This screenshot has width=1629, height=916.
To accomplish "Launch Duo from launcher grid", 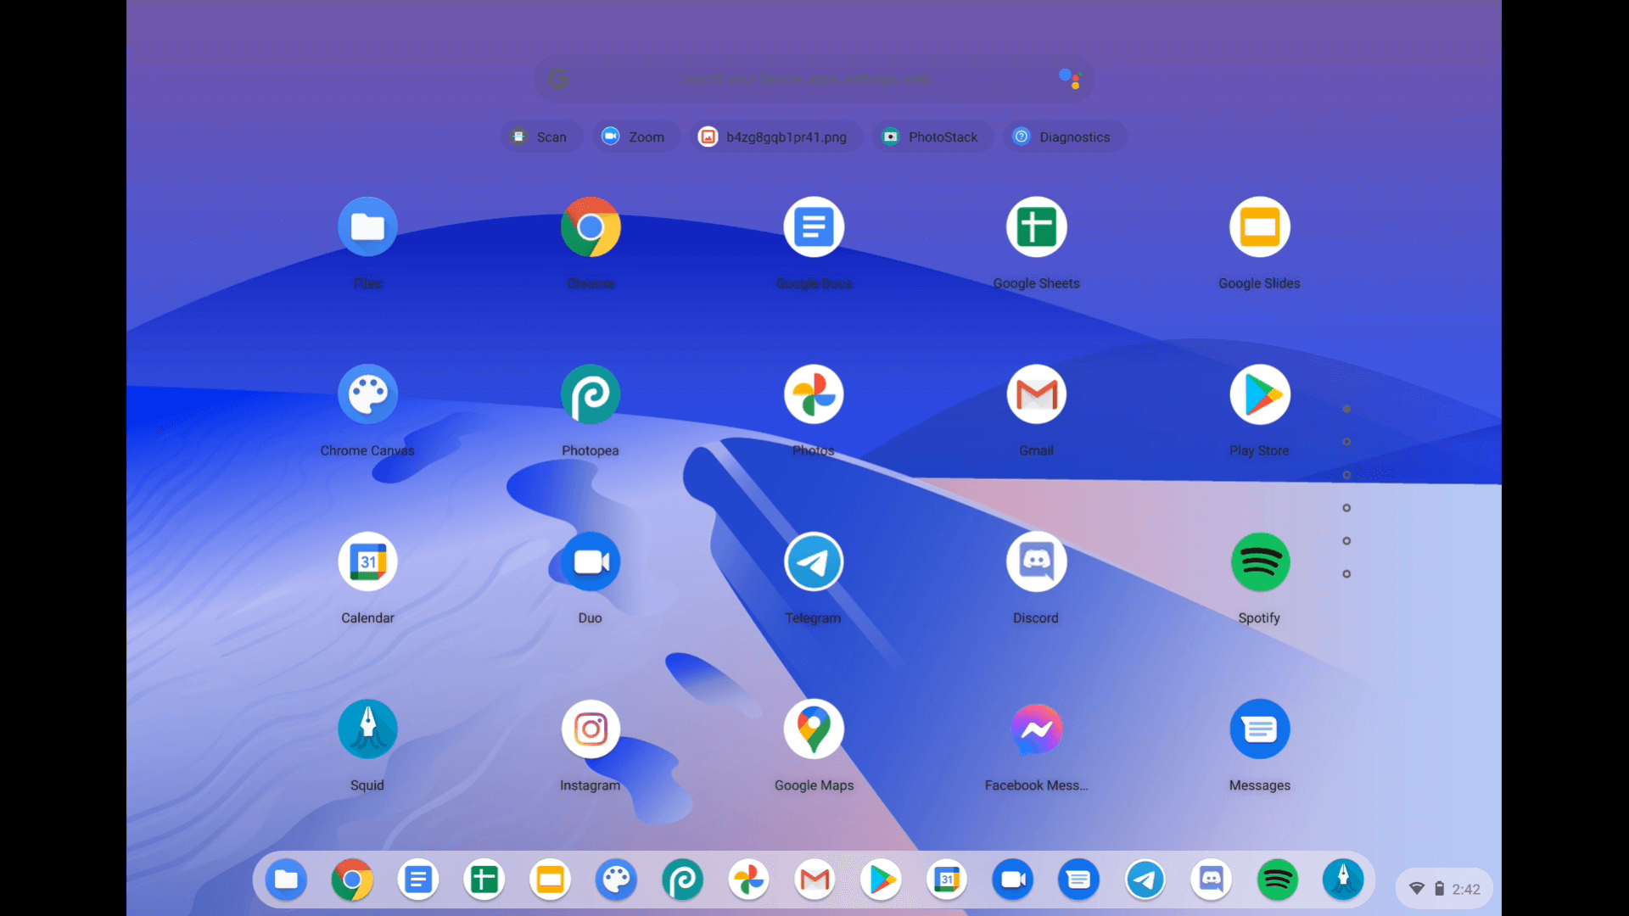I will [x=591, y=561].
